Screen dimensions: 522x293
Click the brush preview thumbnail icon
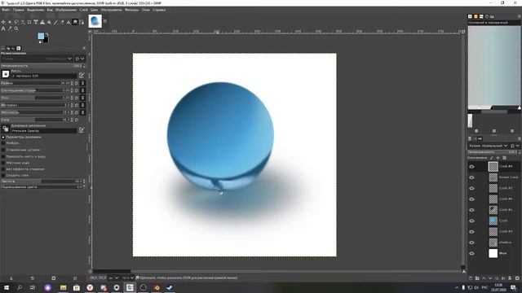click(x=6, y=74)
